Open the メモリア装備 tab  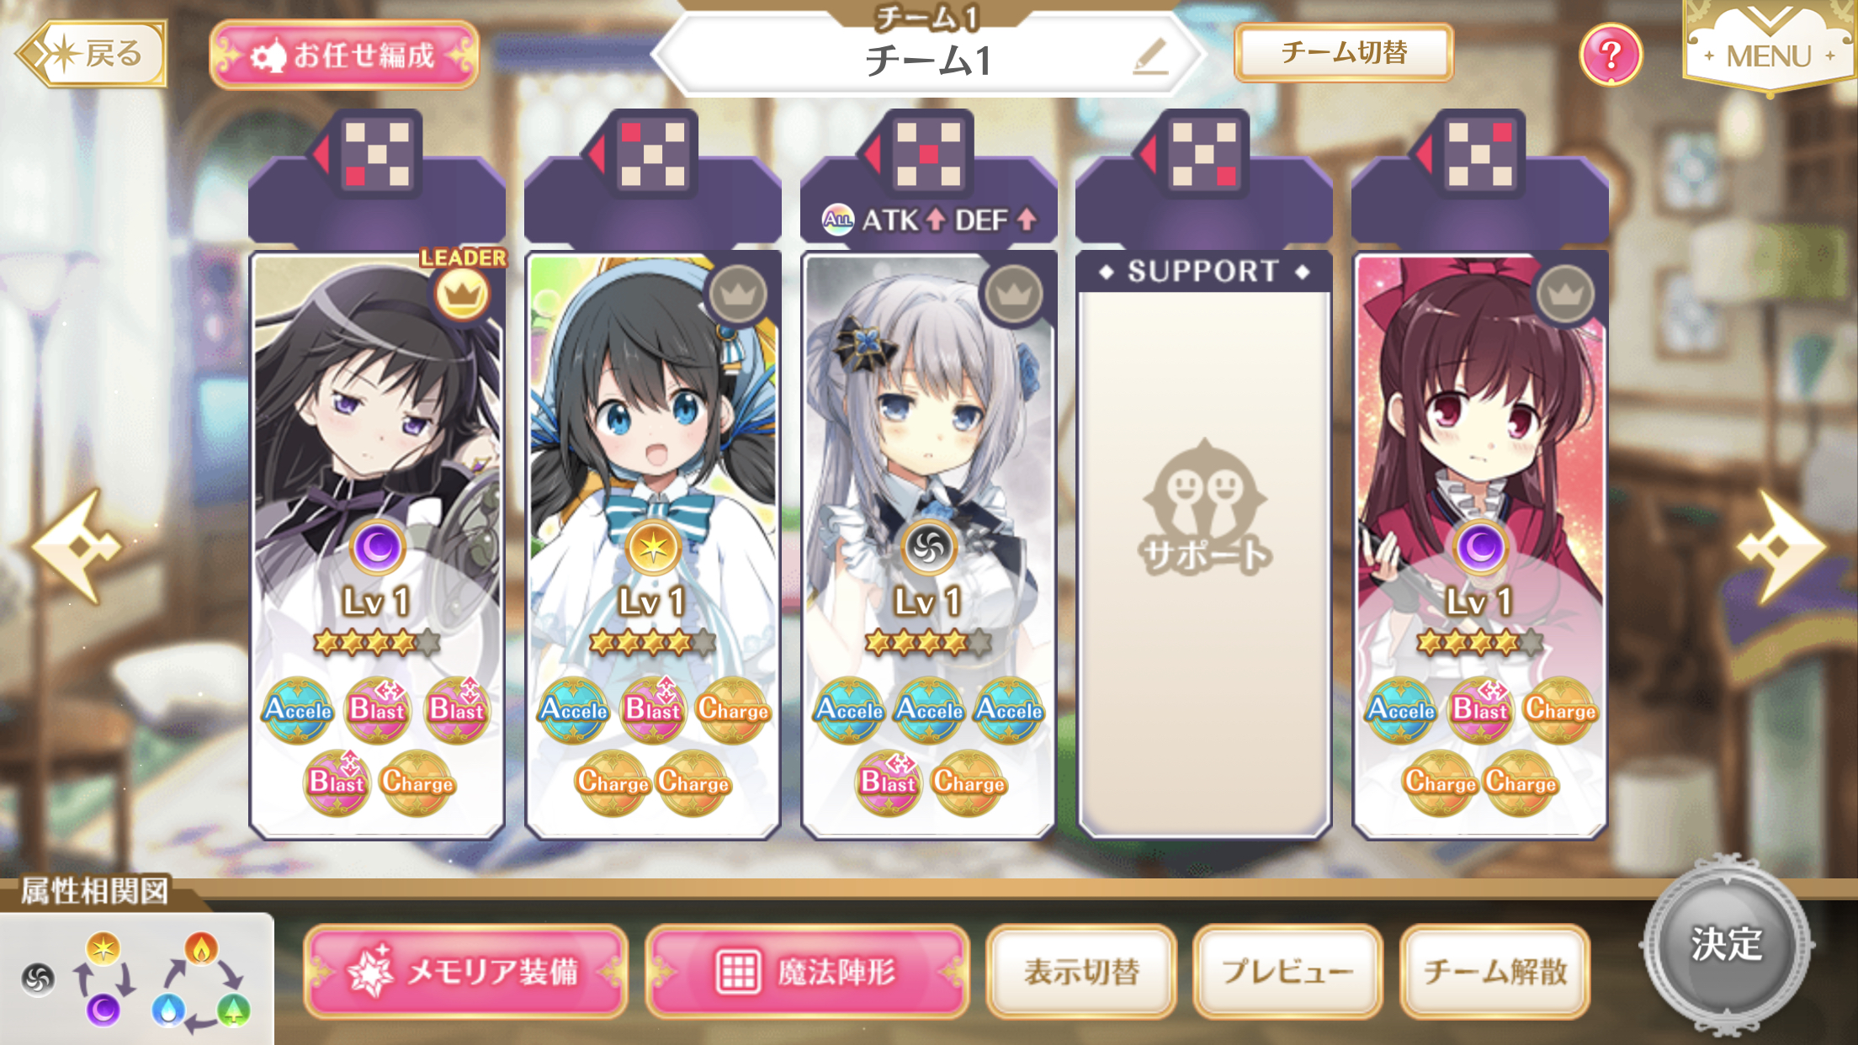(465, 972)
